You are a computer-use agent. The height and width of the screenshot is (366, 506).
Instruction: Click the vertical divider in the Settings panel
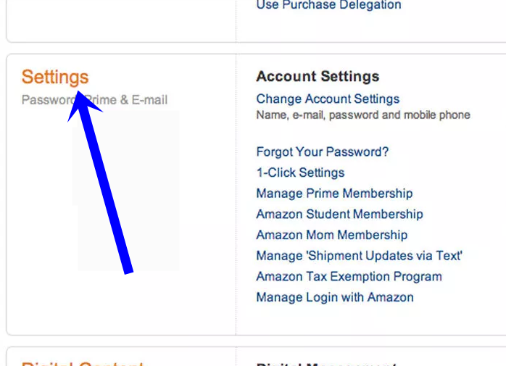pos(236,195)
